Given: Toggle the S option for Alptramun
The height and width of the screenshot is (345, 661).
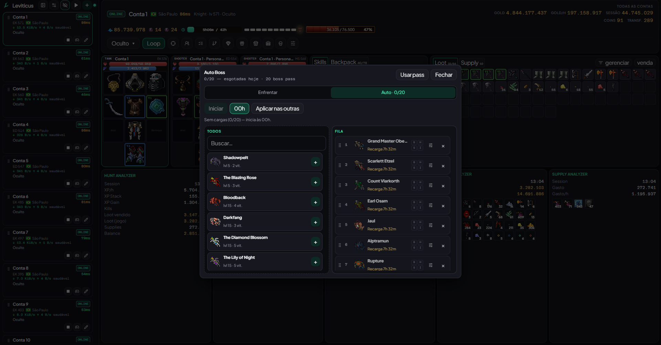Looking at the screenshot, I should [414, 248].
